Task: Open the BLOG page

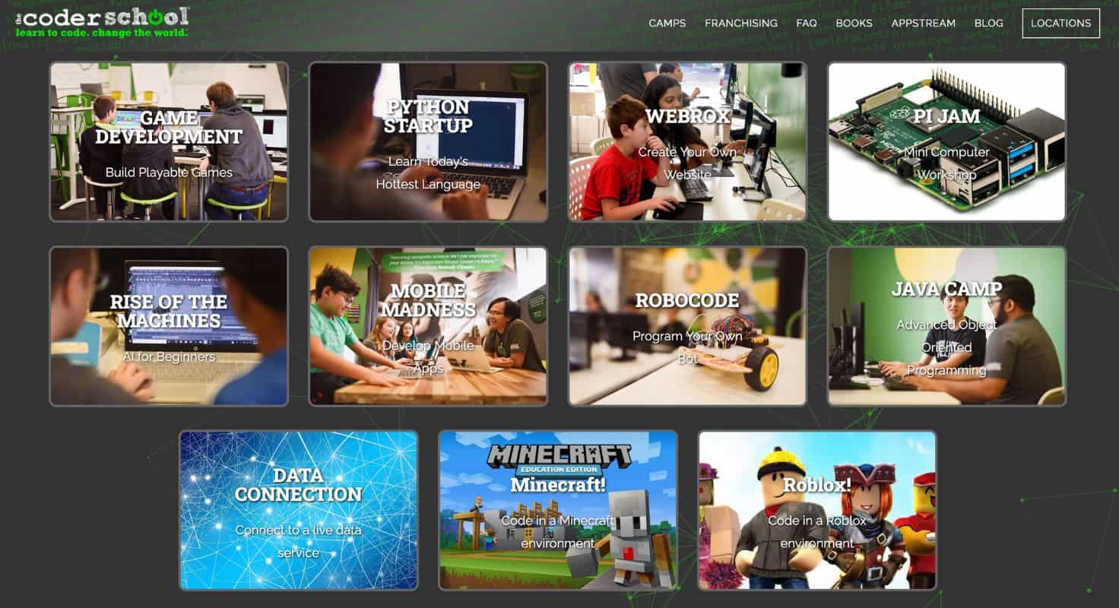Action: (x=988, y=23)
